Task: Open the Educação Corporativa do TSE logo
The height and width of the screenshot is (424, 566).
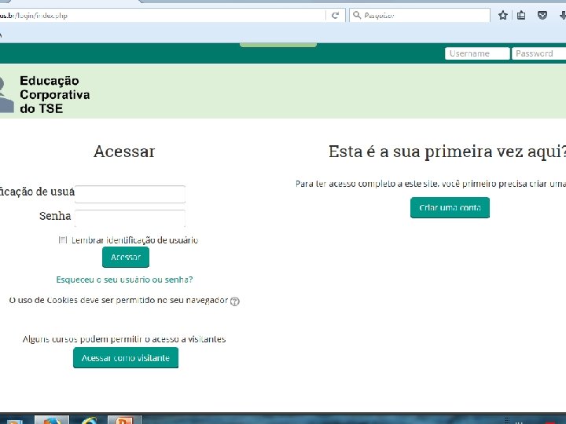Action: (x=45, y=94)
